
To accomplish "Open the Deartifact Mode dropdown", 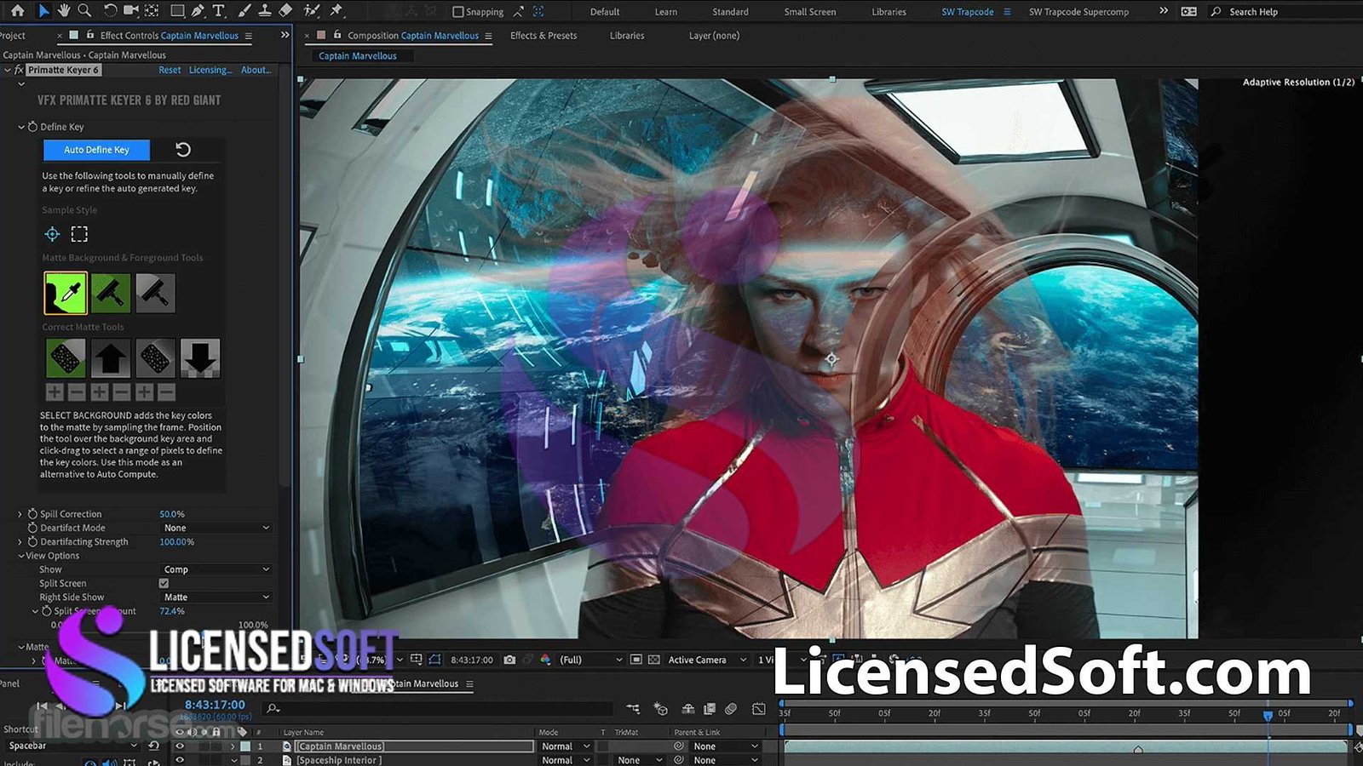I will [x=216, y=528].
